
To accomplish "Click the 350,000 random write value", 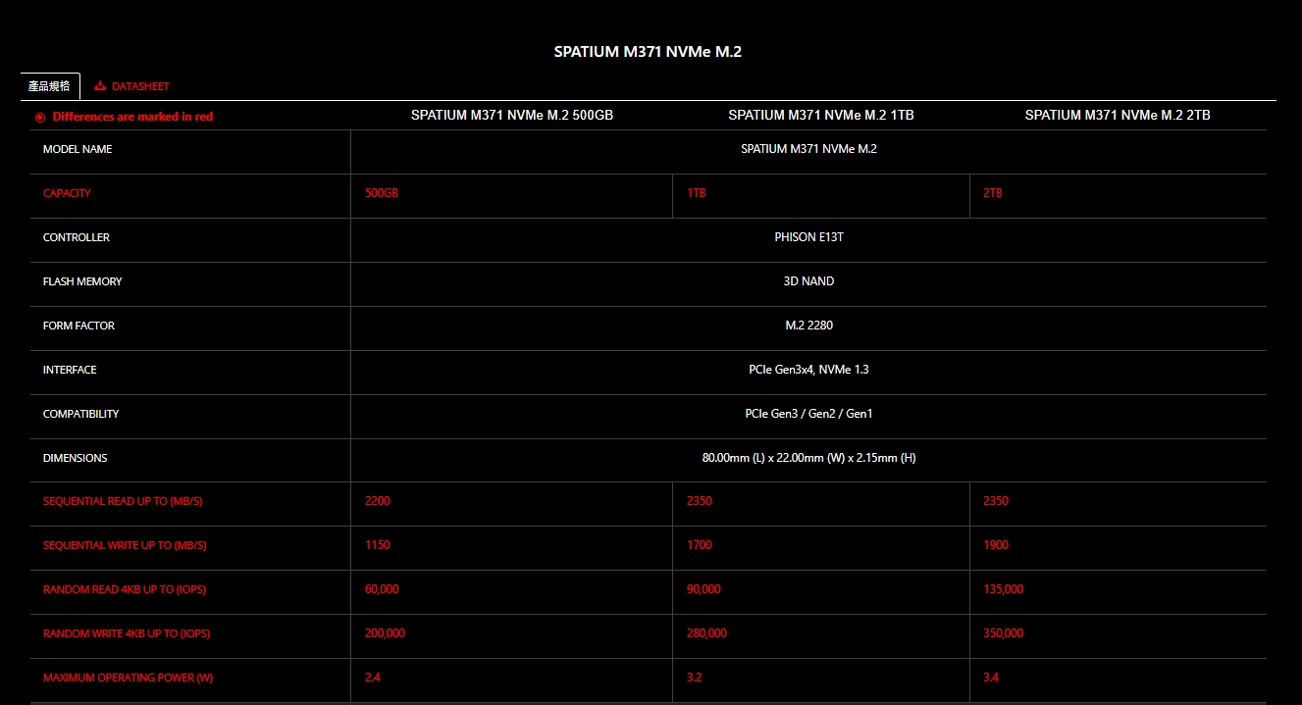I will (x=1003, y=633).
